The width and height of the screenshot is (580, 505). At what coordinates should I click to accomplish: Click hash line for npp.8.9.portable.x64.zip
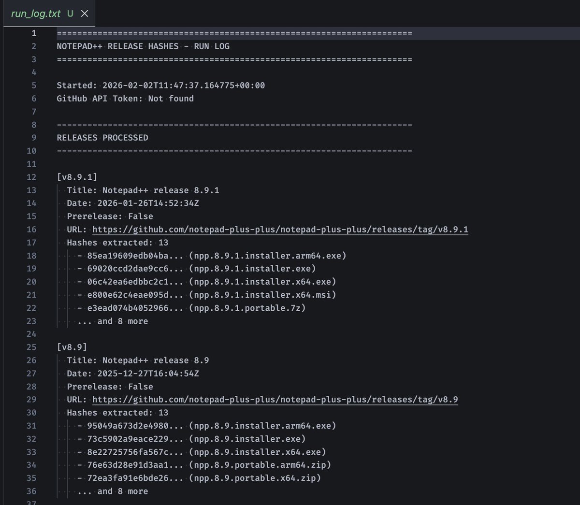pos(199,478)
